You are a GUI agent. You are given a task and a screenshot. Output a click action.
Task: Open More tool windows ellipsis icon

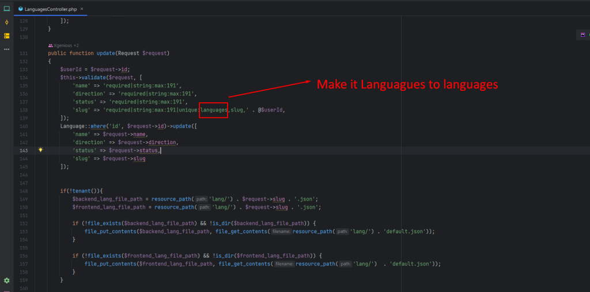point(6,49)
